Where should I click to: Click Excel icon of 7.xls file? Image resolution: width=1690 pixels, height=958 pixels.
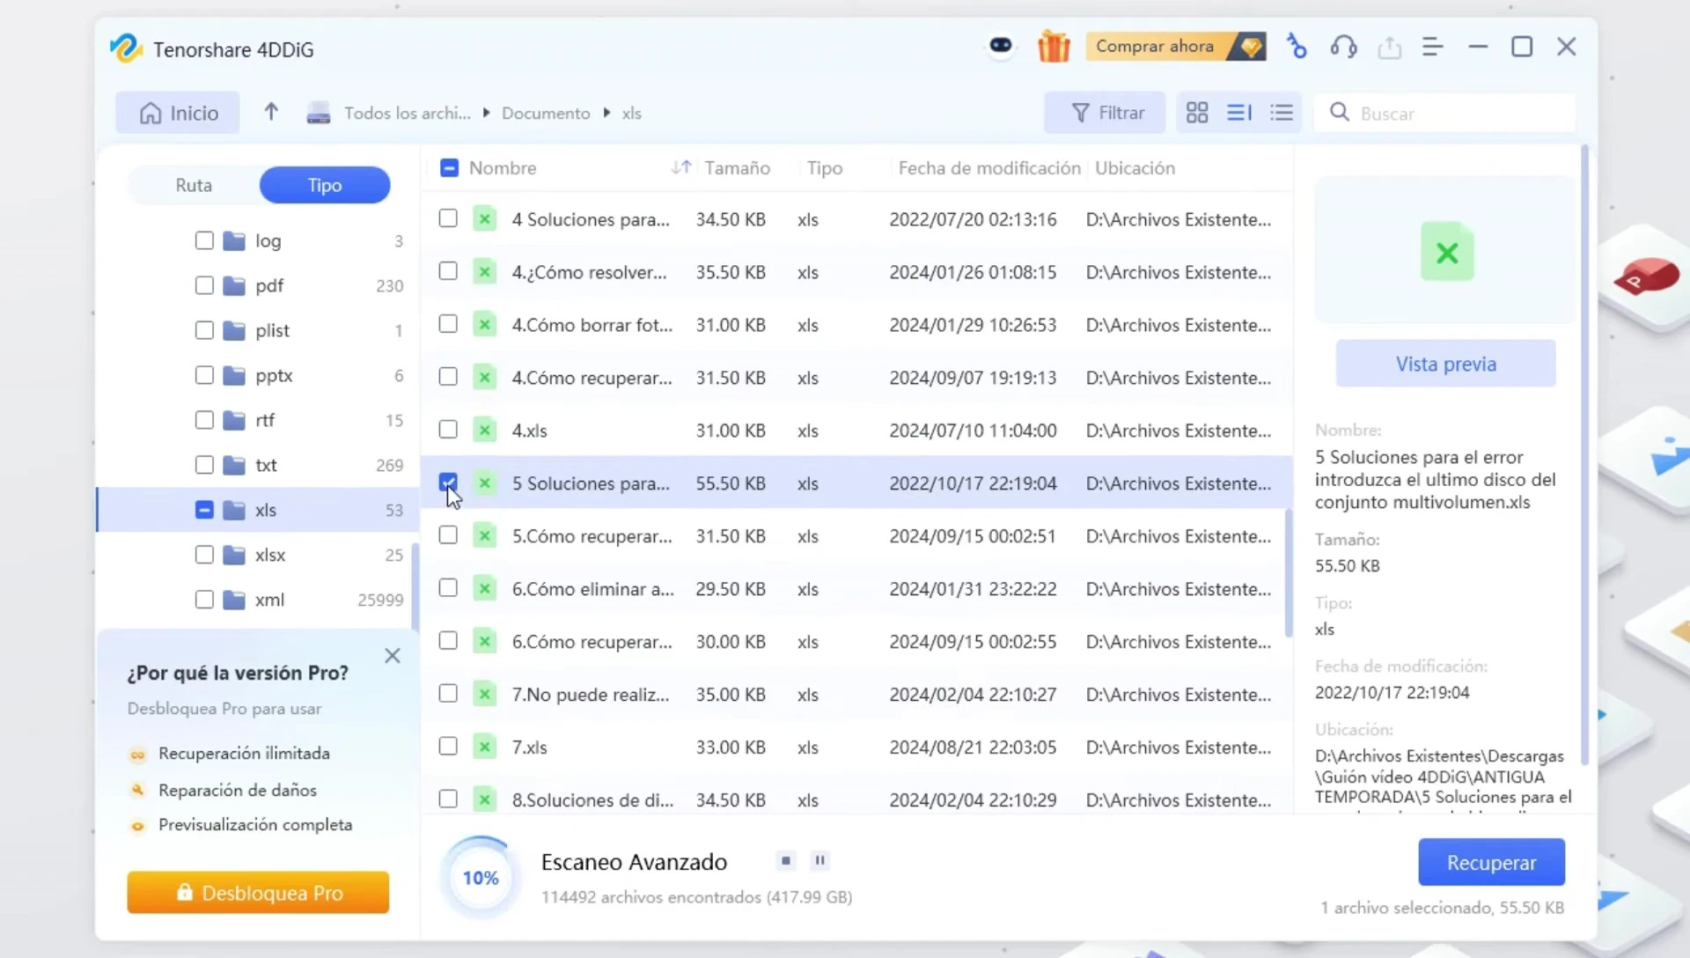484,747
